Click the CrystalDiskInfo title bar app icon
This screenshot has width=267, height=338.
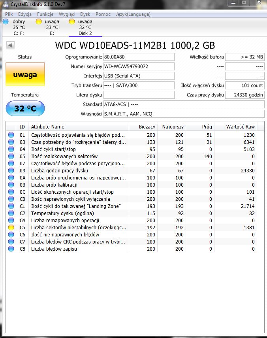click(x=6, y=4)
